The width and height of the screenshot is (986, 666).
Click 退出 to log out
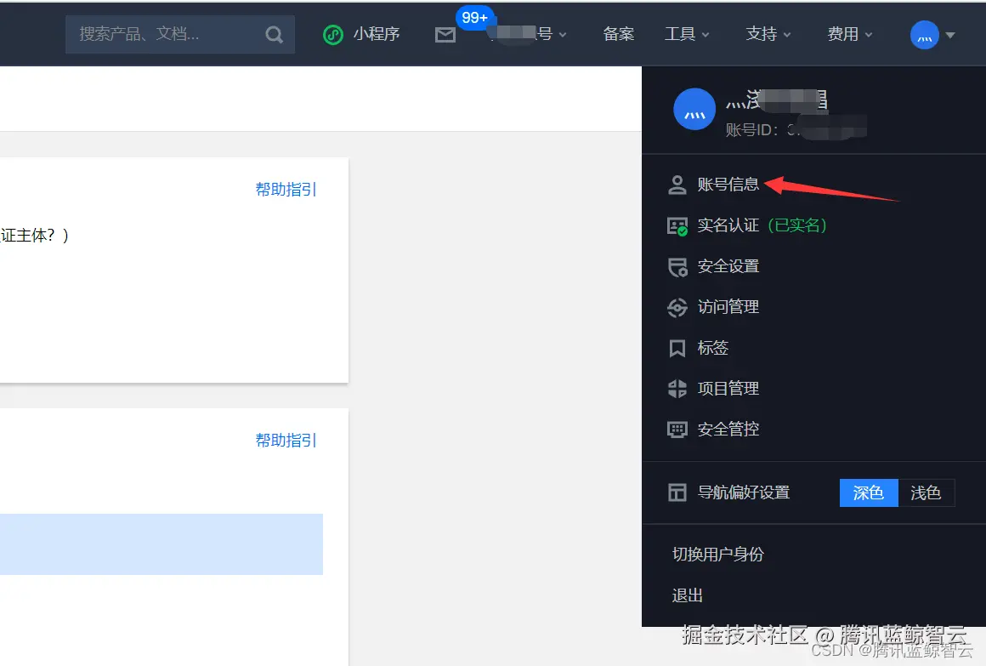click(x=687, y=595)
